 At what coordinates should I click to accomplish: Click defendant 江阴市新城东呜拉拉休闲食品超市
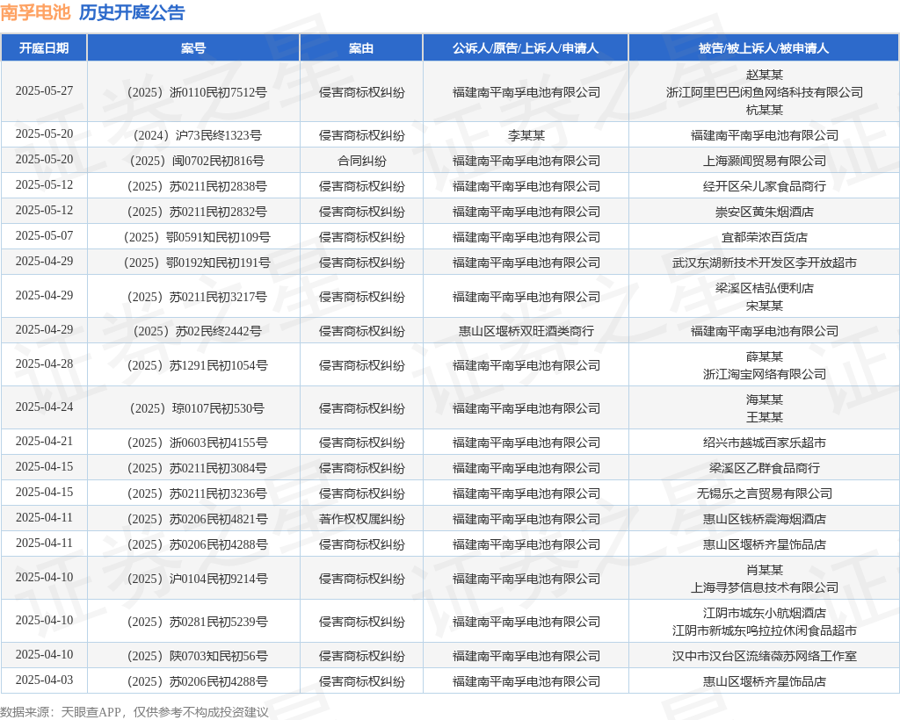coord(764,630)
